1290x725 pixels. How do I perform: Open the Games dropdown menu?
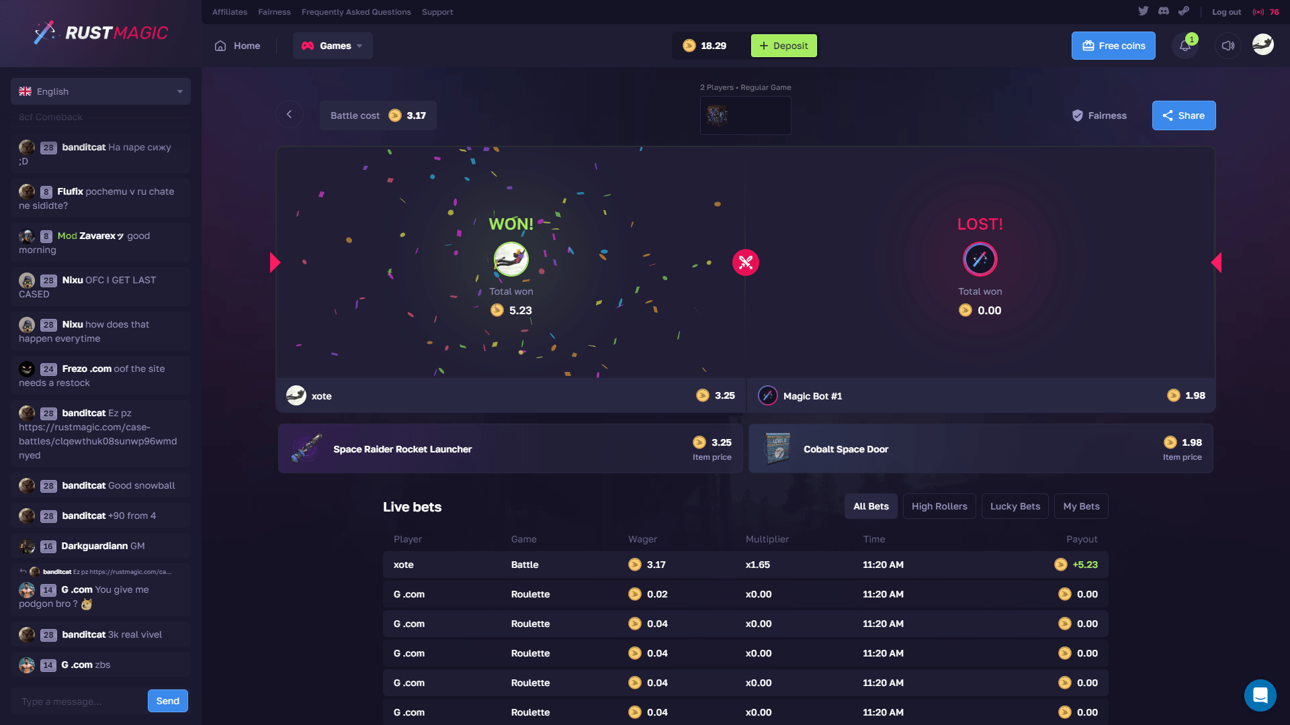pos(333,46)
